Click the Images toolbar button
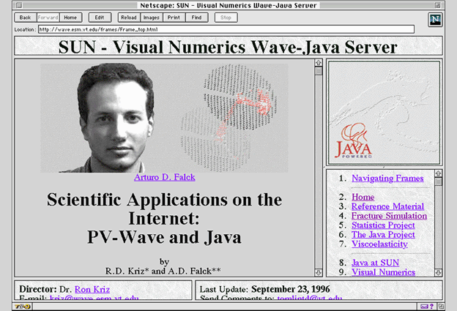This screenshot has height=311, width=457. coord(152,18)
